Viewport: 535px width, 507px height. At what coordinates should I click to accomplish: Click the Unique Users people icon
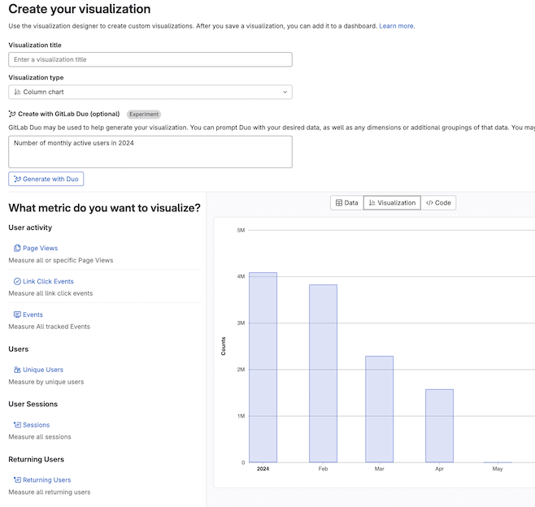coord(17,370)
